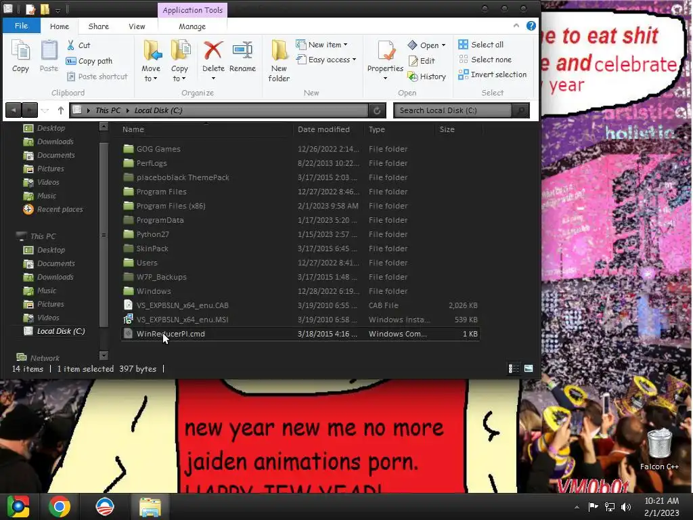Open the Recycle Bin labeled Falcon C++
The width and height of the screenshot is (693, 520).
(659, 450)
